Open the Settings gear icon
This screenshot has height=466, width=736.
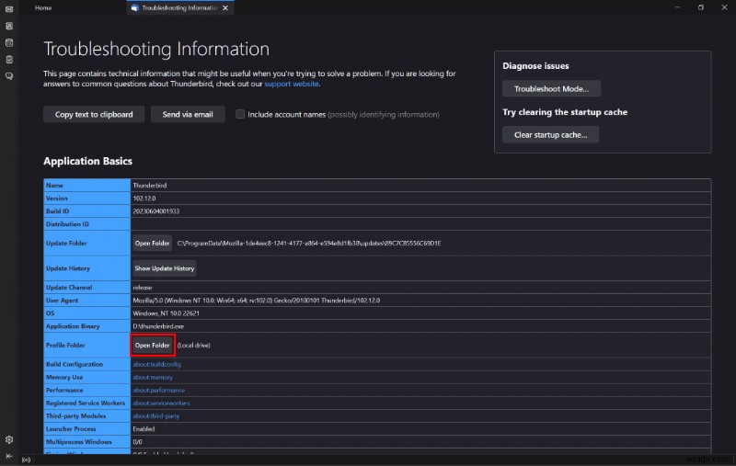pyautogui.click(x=9, y=439)
